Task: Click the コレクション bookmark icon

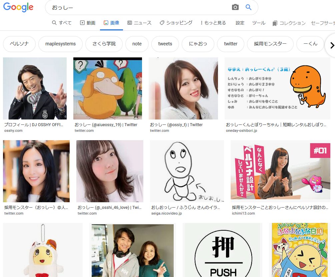Action: tap(275, 23)
